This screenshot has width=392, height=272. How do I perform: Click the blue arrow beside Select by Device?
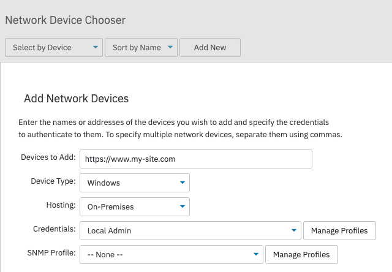[96, 47]
